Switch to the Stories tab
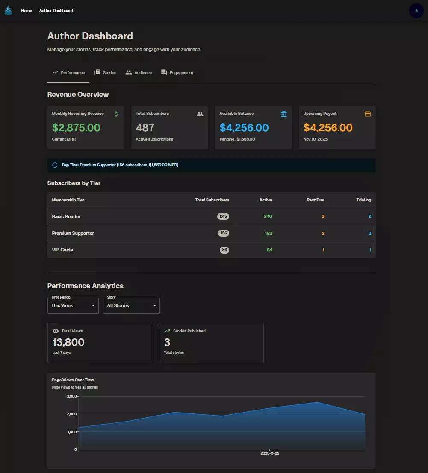This screenshot has height=473, width=428. coord(106,72)
